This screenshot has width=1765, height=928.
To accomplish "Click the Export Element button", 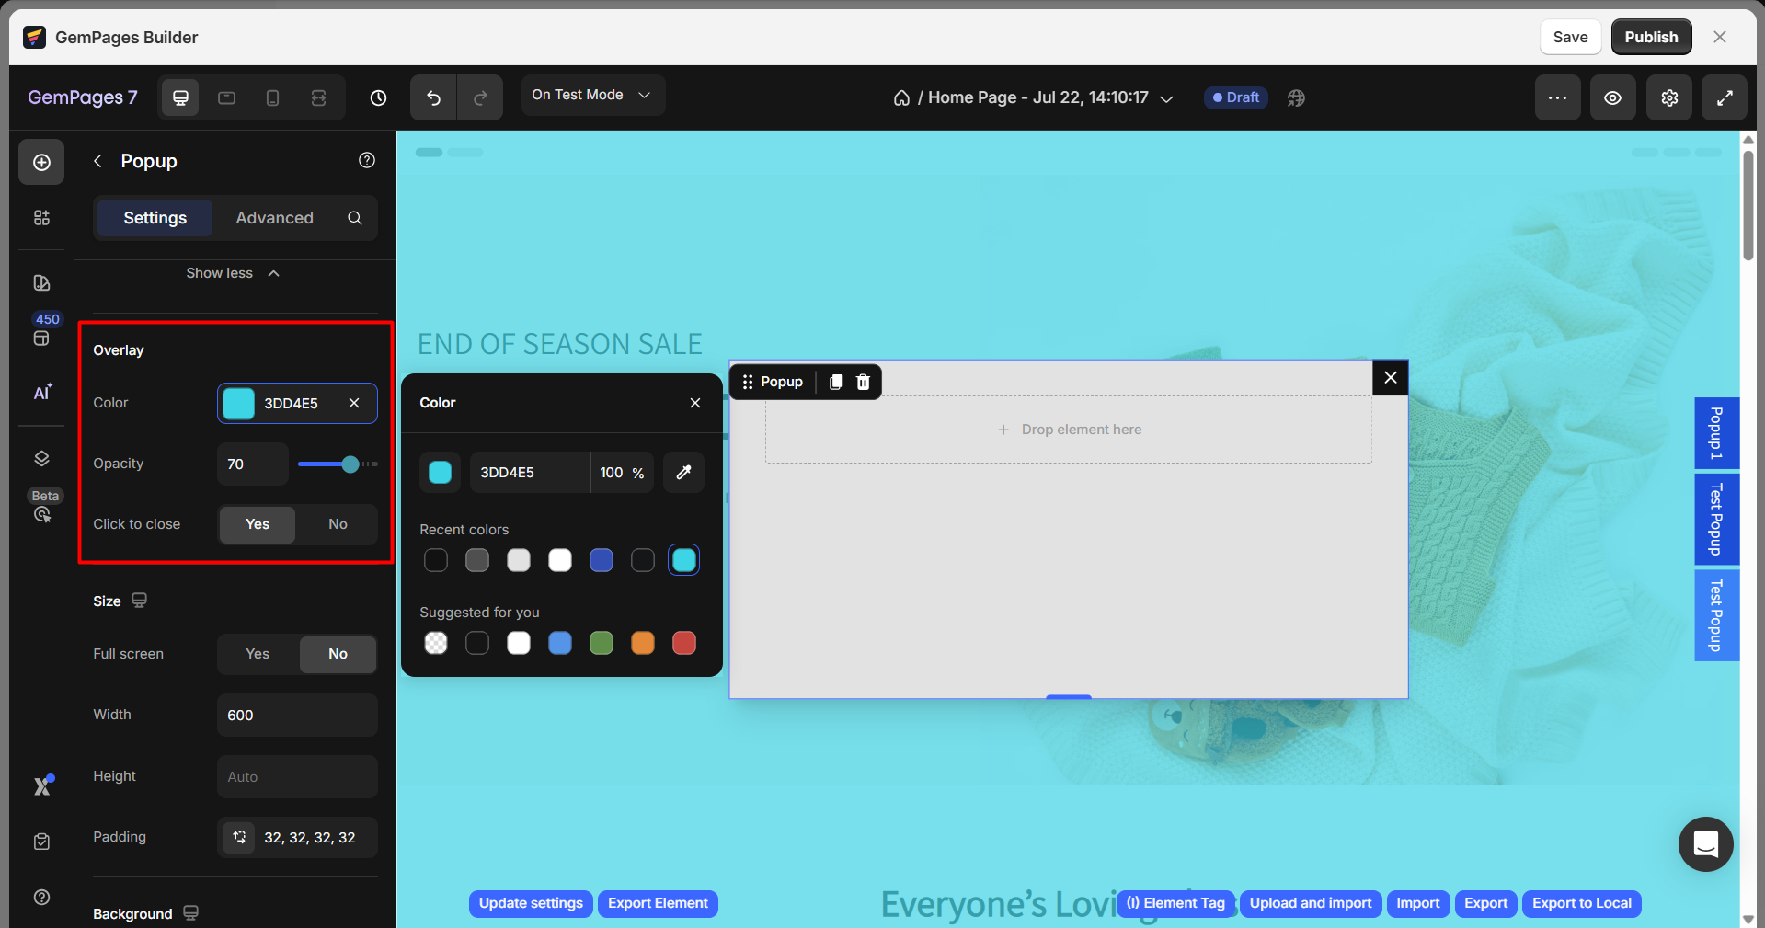I will 658,903.
